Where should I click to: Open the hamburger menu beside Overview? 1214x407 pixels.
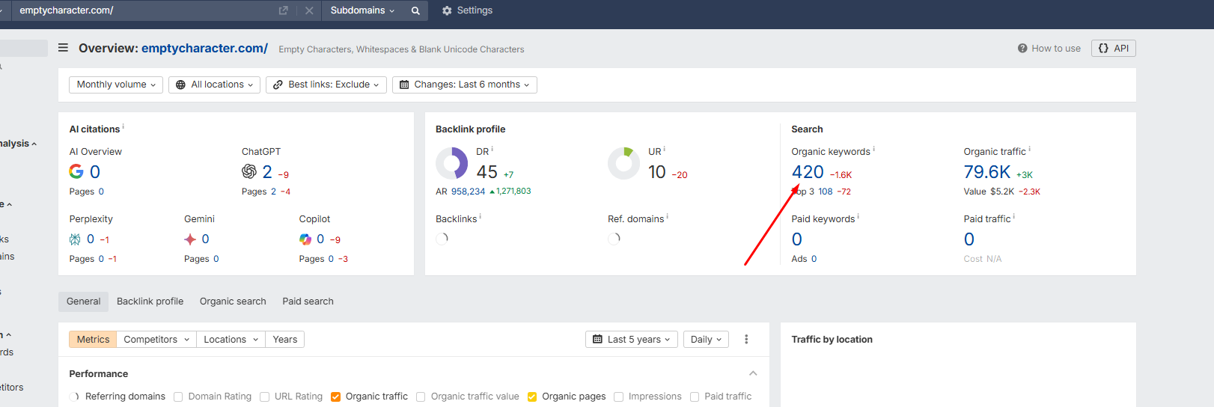[x=64, y=48]
